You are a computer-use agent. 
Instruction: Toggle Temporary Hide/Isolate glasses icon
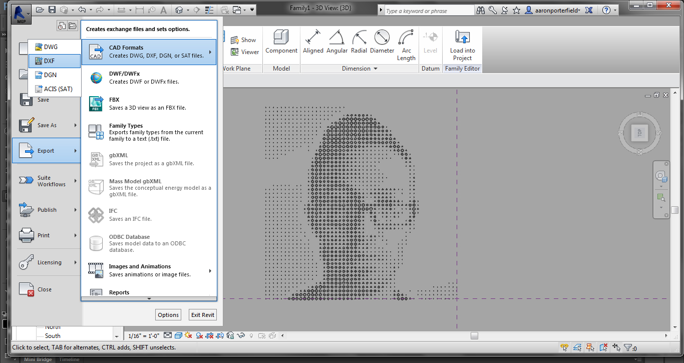pyautogui.click(x=241, y=335)
